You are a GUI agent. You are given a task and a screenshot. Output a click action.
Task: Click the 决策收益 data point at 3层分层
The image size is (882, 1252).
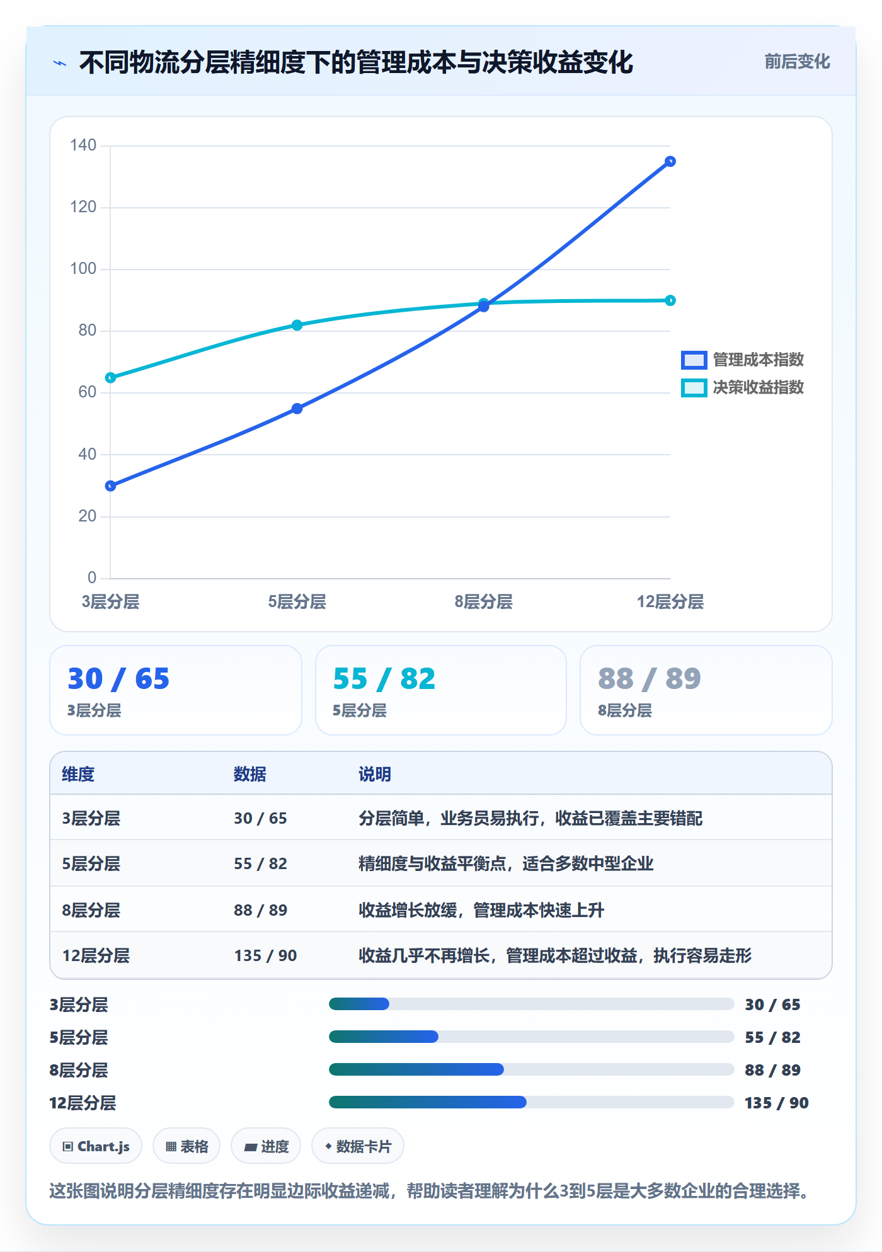110,378
